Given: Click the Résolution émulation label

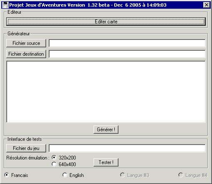Looking at the screenshot, I should [x=28, y=158].
